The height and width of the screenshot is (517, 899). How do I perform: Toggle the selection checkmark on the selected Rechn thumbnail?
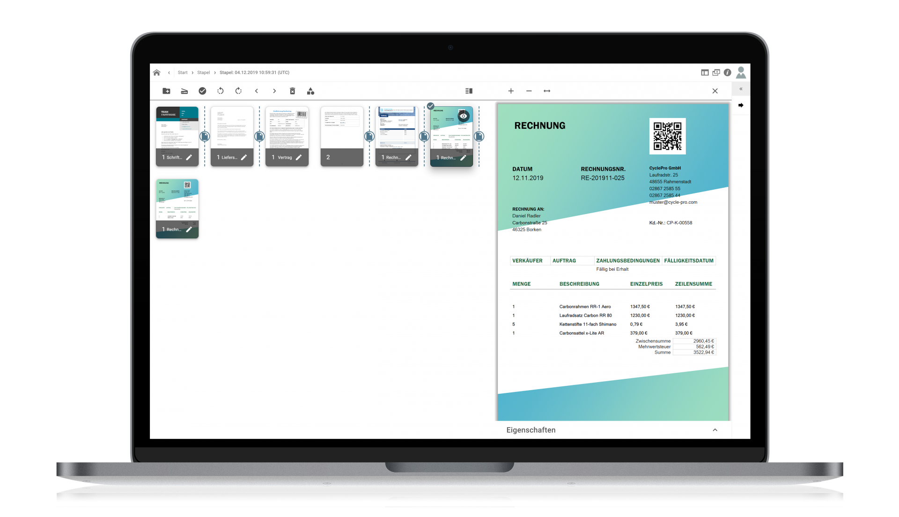[431, 106]
